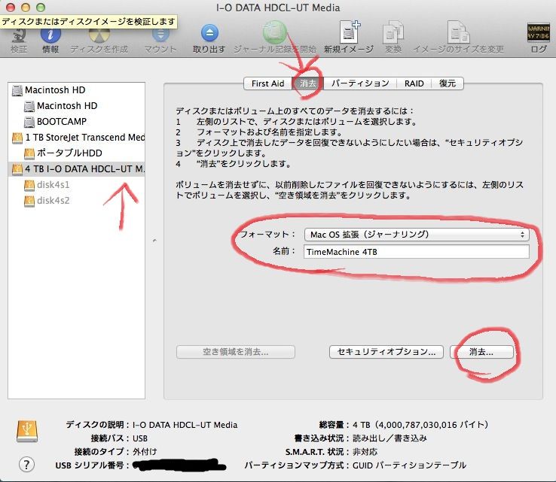Click the 消去... erase button
Viewport: 556px width, 482px height.
coord(481,352)
